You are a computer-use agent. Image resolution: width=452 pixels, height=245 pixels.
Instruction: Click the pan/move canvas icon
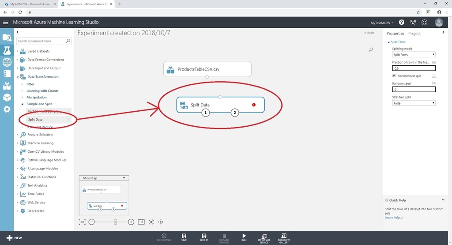pos(161,222)
